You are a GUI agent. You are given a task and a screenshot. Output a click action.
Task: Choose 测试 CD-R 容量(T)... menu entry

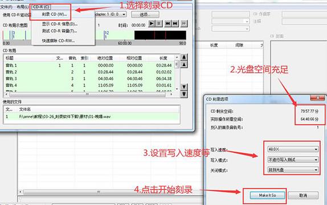pyautogui.click(x=59, y=31)
